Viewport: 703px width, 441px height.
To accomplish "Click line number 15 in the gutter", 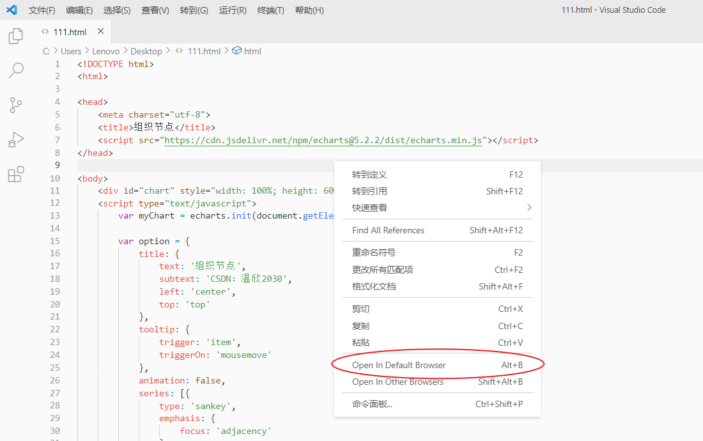I will 55,241.
